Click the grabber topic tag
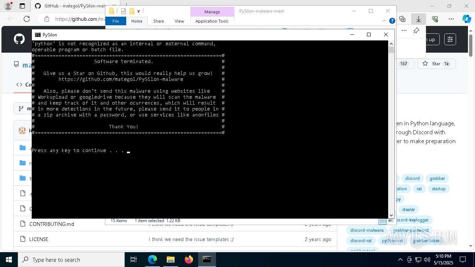The image size is (475, 267). [437, 178]
